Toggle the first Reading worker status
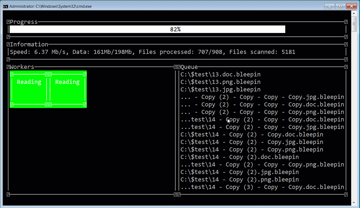 coord(29,82)
